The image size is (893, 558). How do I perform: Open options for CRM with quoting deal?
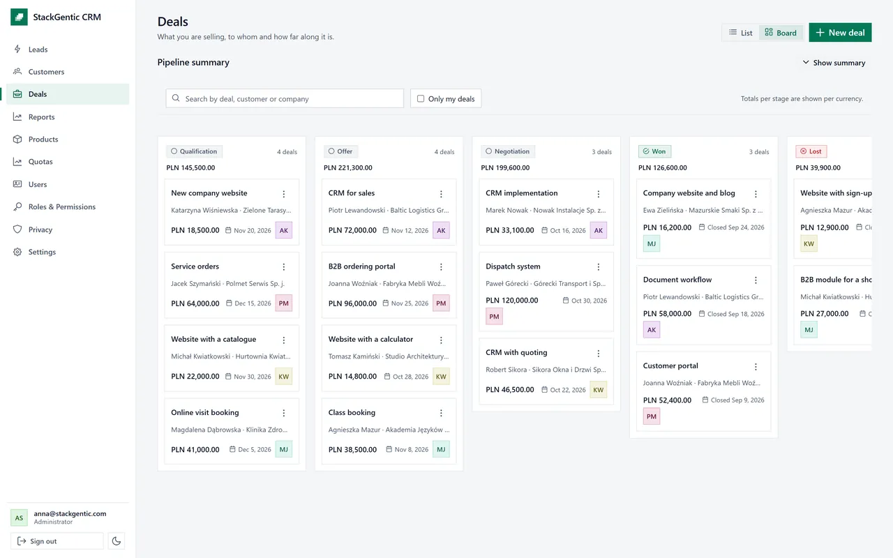599,354
